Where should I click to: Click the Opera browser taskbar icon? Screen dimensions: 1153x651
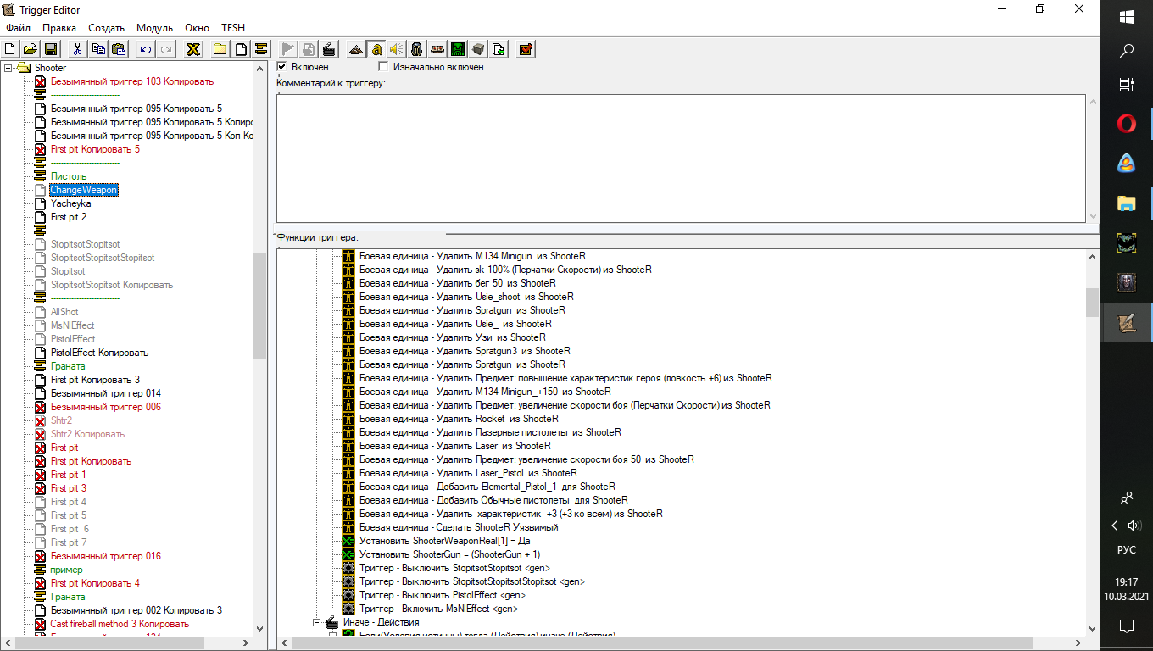click(x=1127, y=125)
